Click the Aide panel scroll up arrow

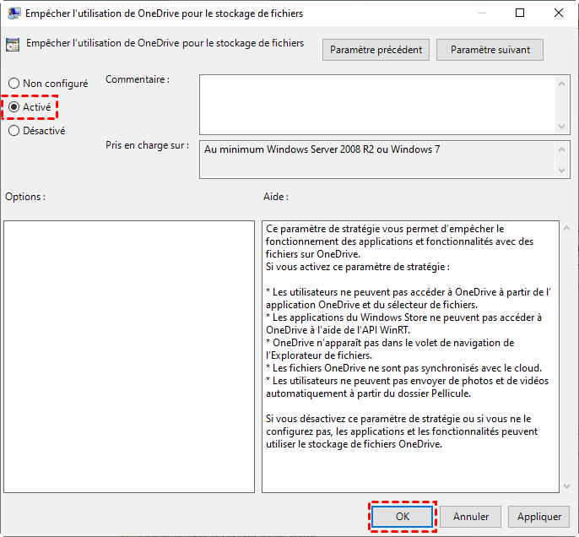click(x=567, y=228)
